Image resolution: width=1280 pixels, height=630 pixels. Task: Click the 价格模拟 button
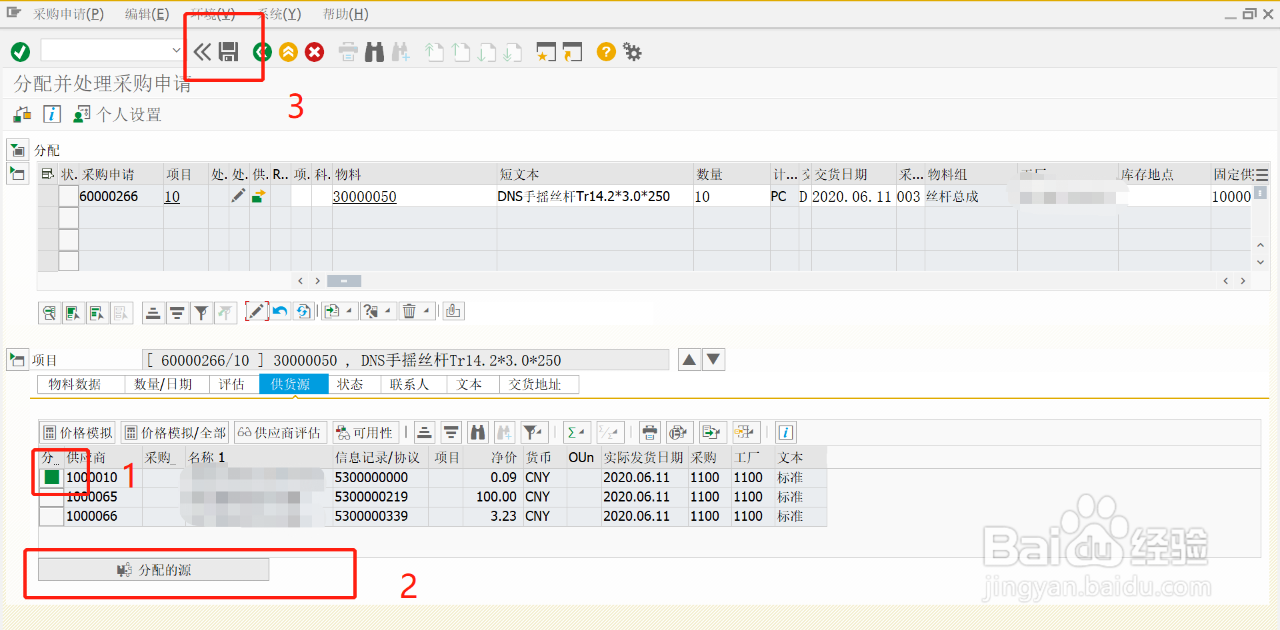tap(77, 433)
